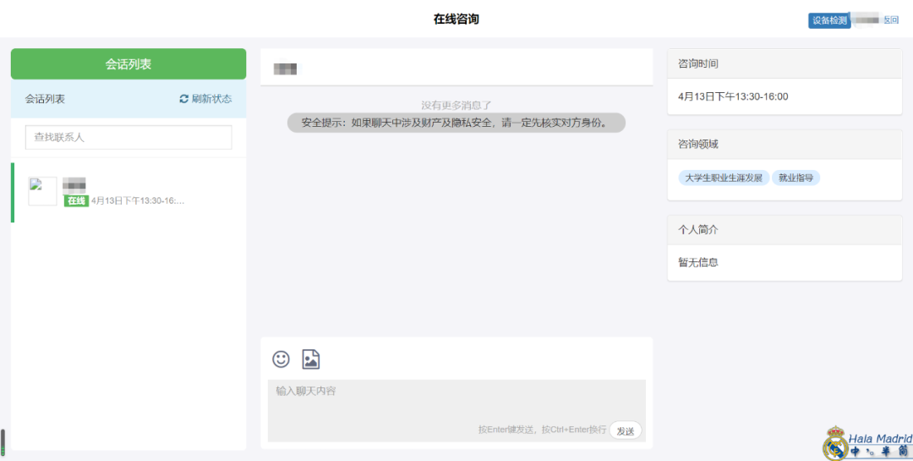Select the 大学生职业生涯发展 tag

723,178
